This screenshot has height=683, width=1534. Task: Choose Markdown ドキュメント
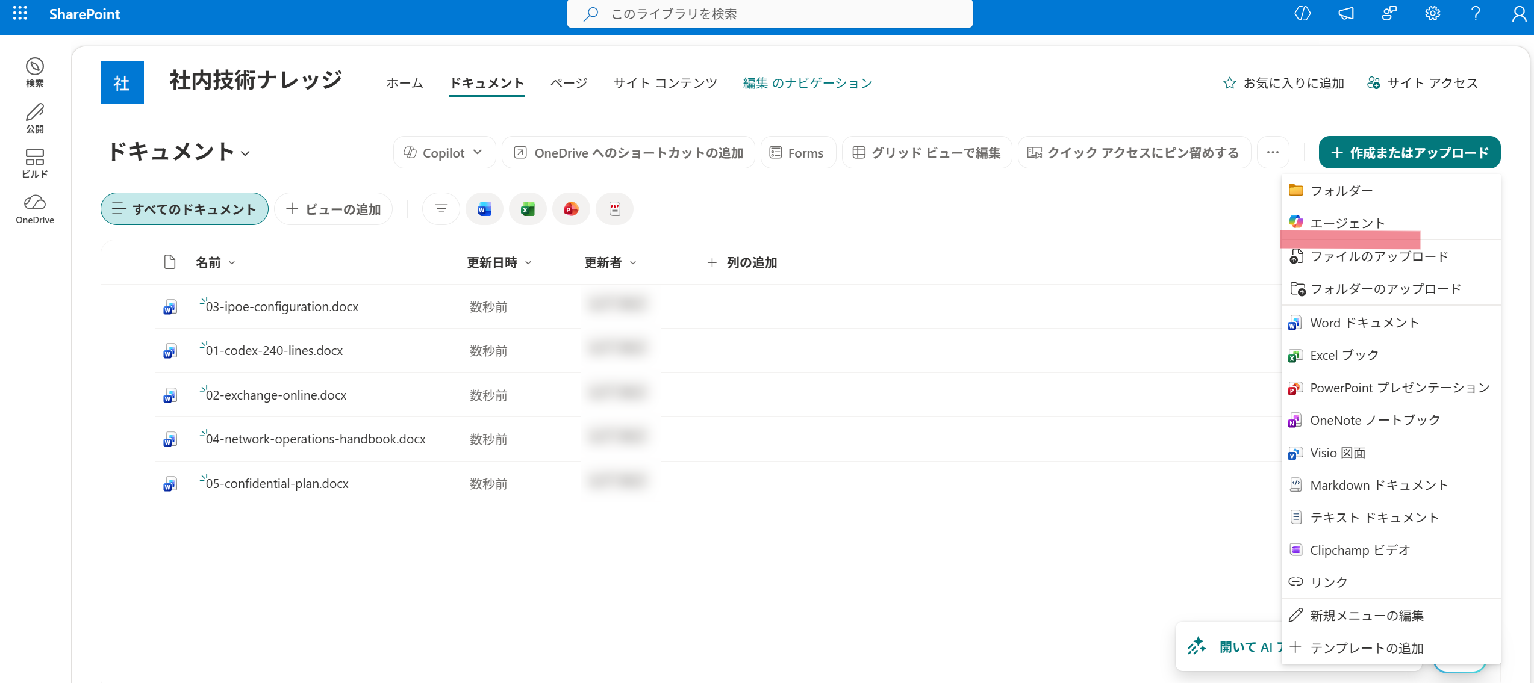click(x=1390, y=486)
